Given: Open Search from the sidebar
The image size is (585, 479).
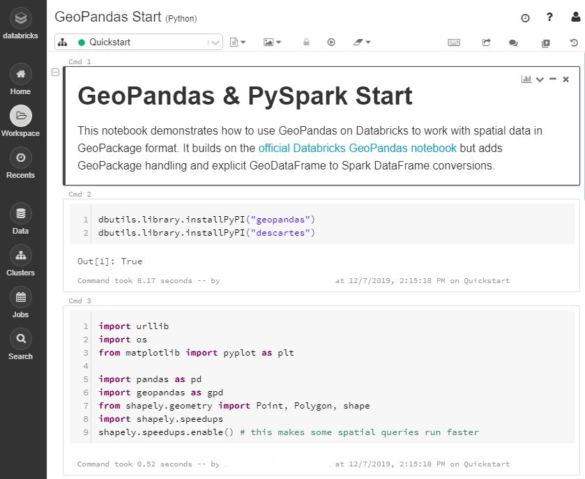Looking at the screenshot, I should pyautogui.click(x=20, y=344).
